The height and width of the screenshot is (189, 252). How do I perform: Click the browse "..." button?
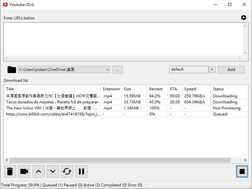pos(117,69)
